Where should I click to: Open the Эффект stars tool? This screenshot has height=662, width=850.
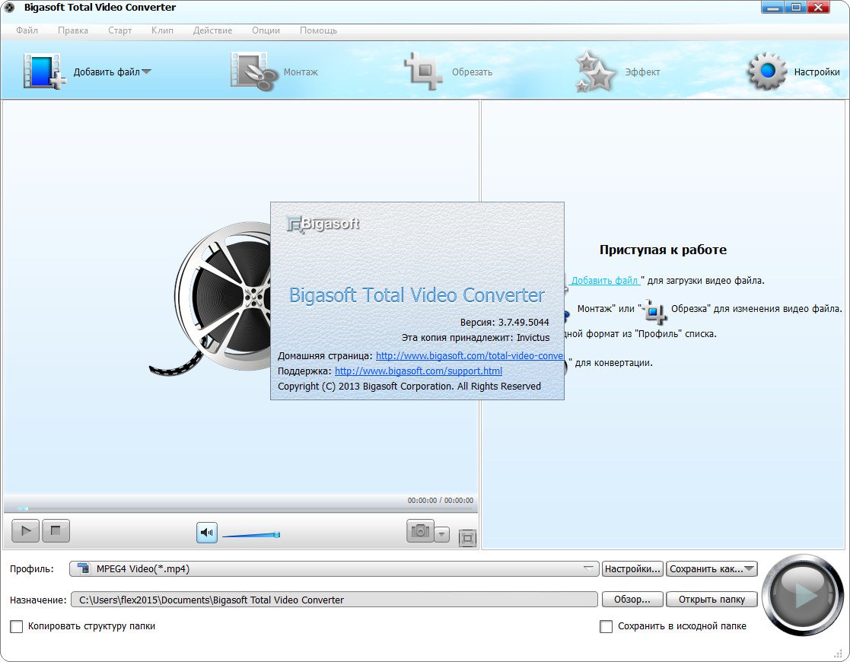point(595,72)
